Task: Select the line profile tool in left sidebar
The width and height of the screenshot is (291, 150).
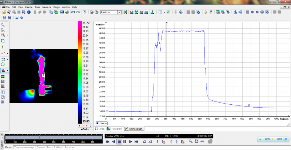Action: (3, 53)
